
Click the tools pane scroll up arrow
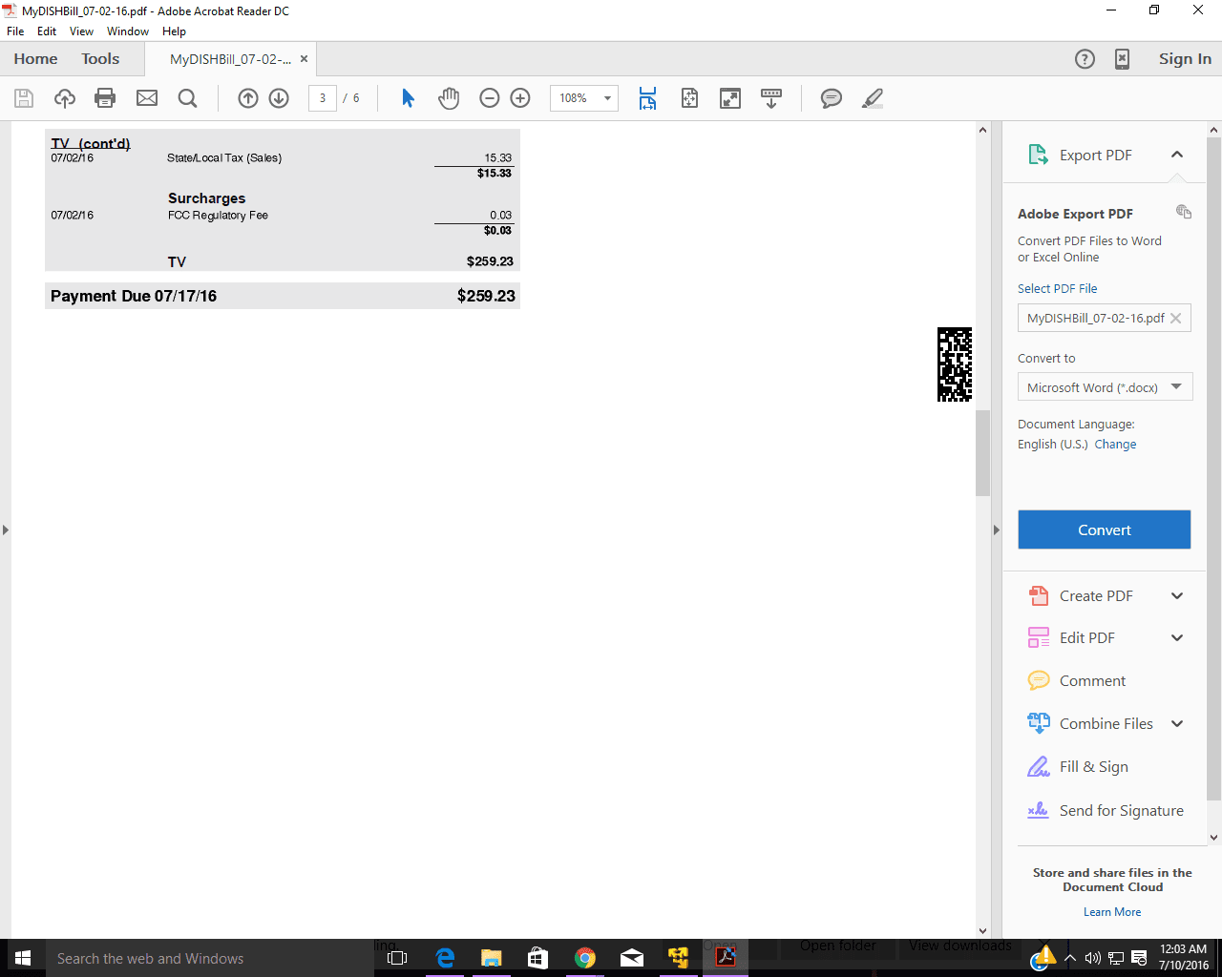1214,129
